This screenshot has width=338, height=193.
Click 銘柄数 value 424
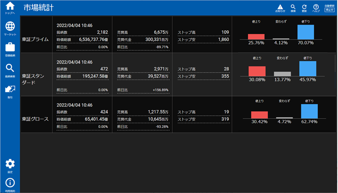pos(104,112)
